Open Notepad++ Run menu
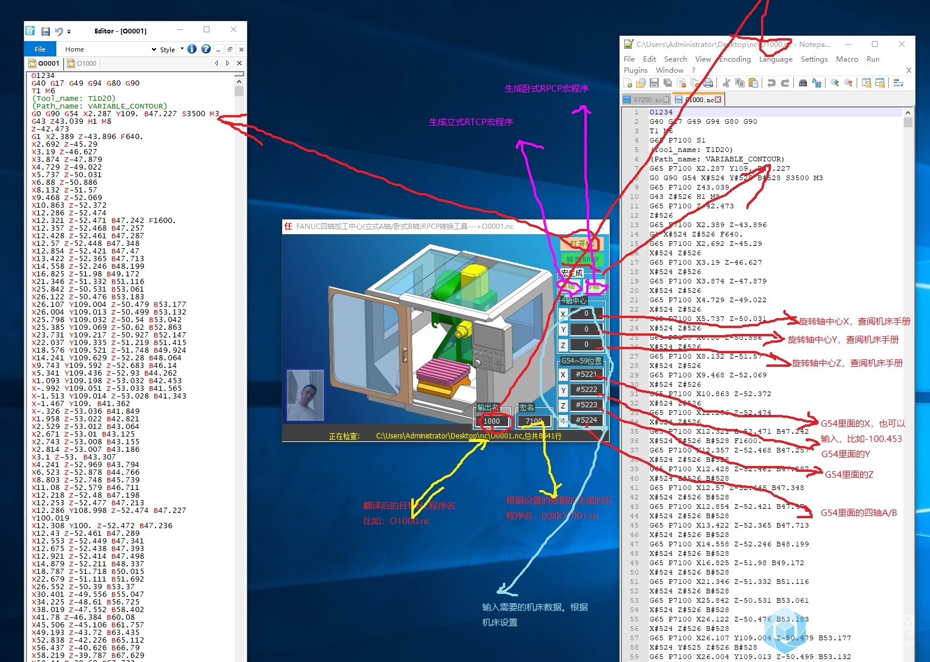 point(873,59)
